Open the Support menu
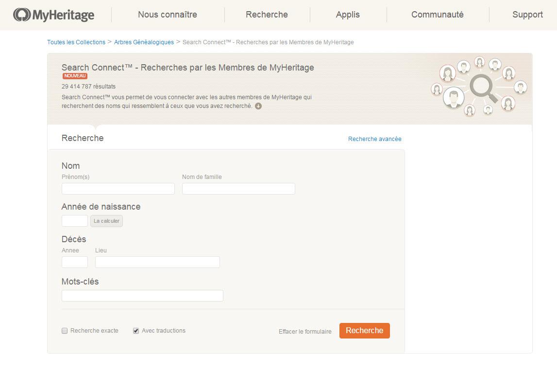 coord(527,15)
